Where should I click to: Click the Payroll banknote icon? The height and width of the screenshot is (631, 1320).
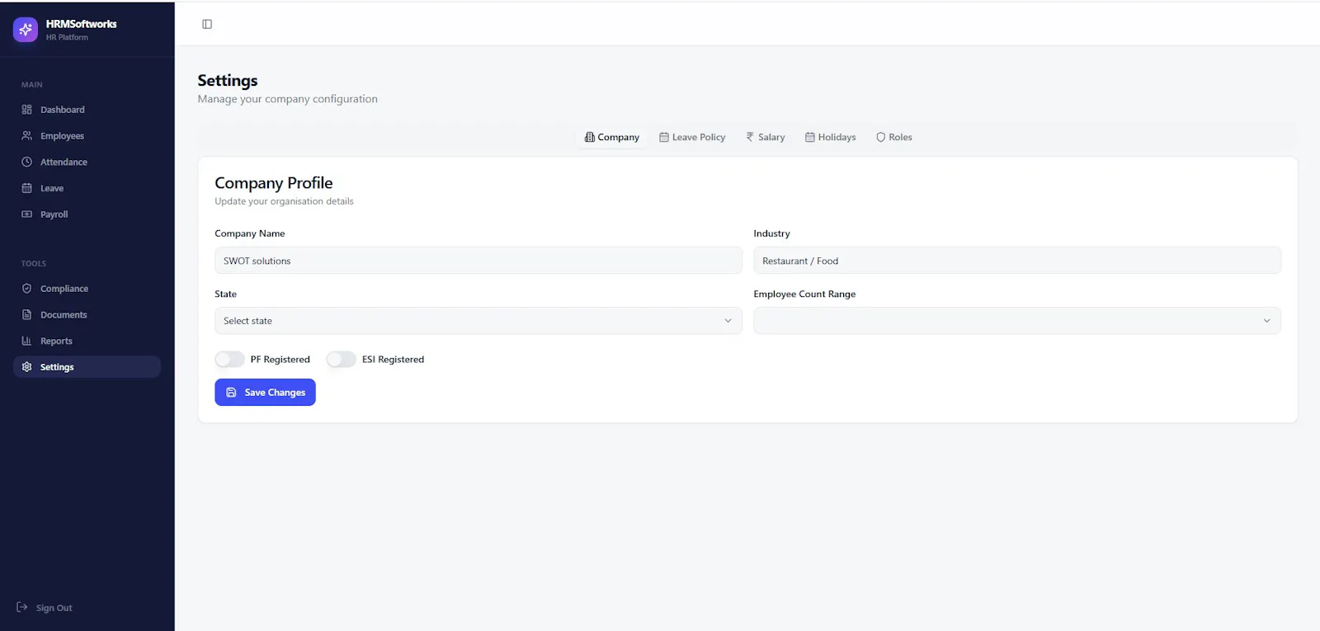click(x=26, y=214)
